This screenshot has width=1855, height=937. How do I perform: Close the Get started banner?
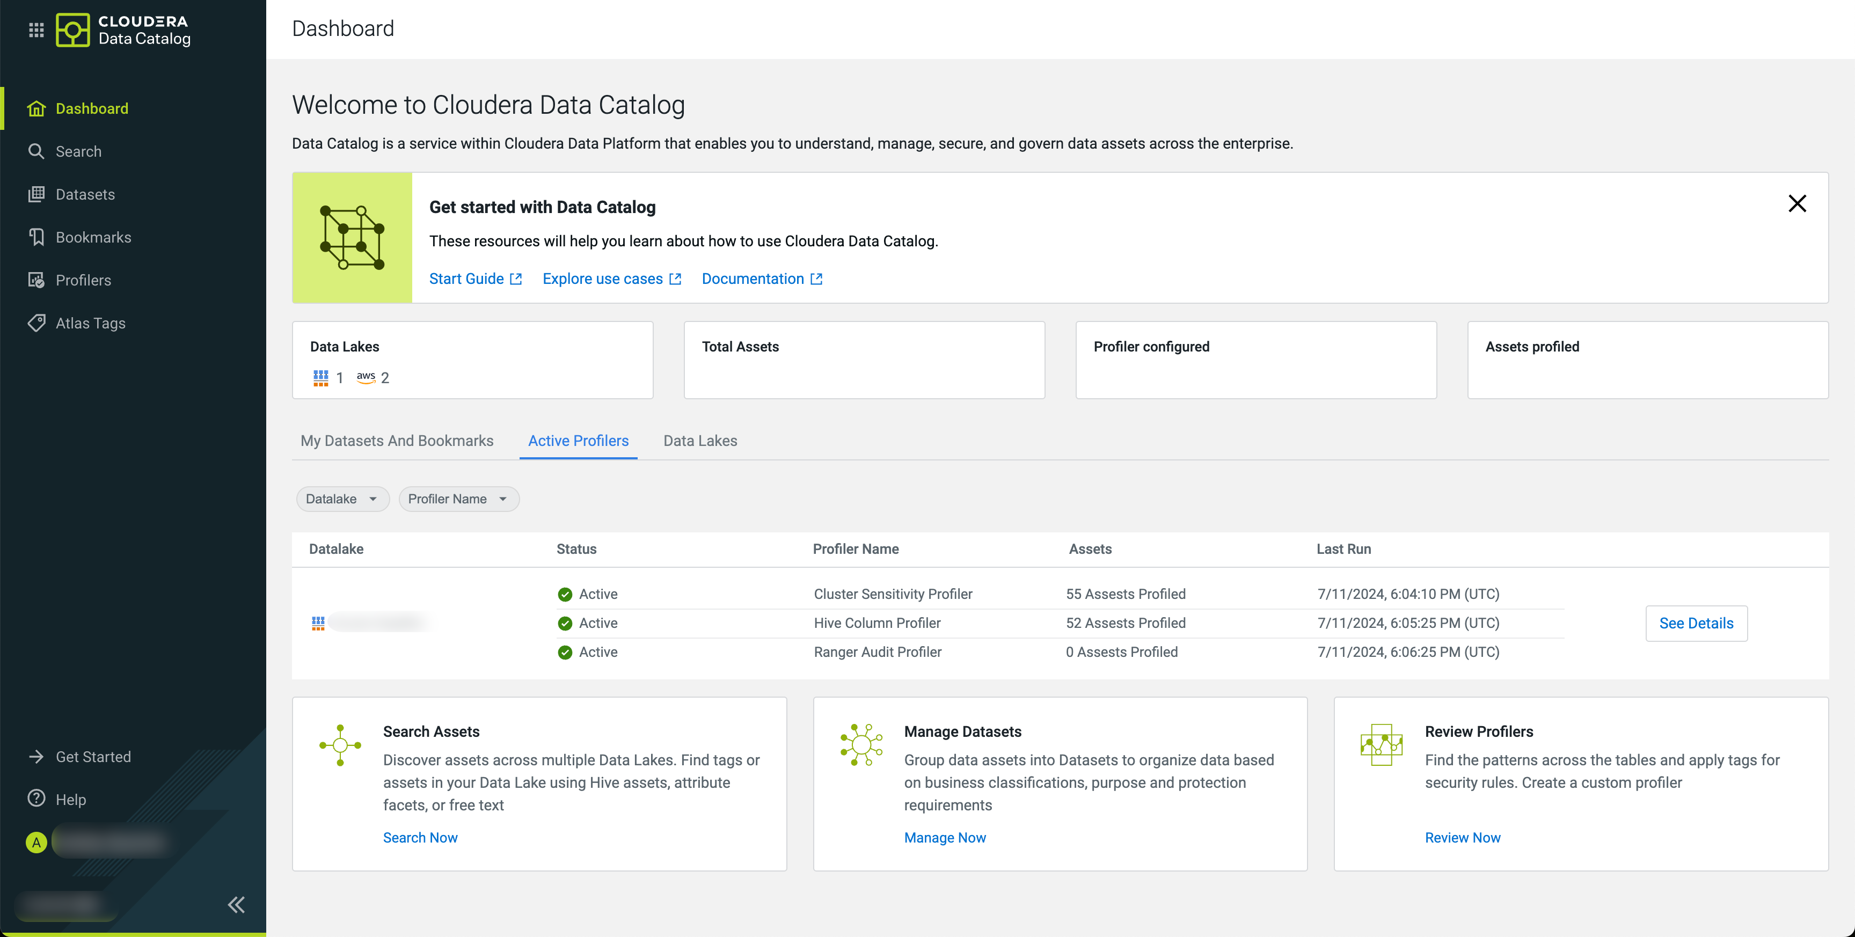pyautogui.click(x=1796, y=204)
